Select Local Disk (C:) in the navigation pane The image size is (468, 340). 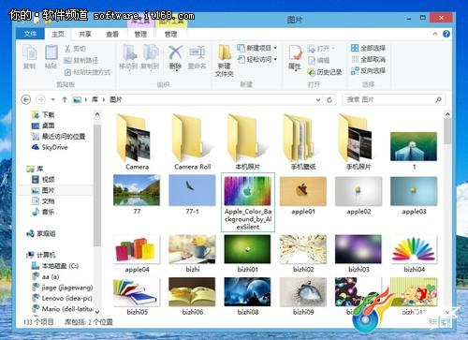pos(55,266)
